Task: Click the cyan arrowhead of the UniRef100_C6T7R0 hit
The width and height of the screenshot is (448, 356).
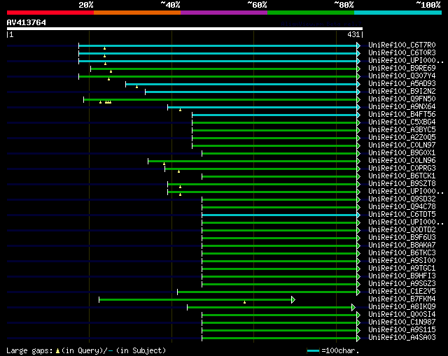Action: point(358,45)
